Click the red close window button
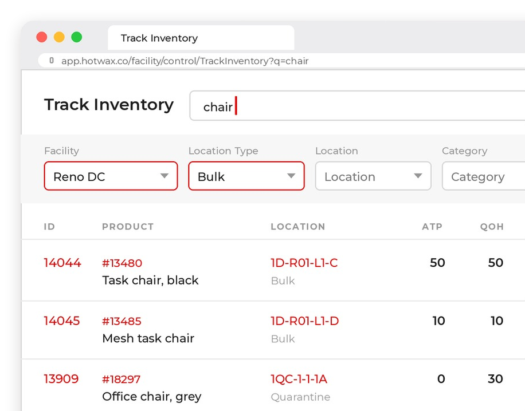 42,37
